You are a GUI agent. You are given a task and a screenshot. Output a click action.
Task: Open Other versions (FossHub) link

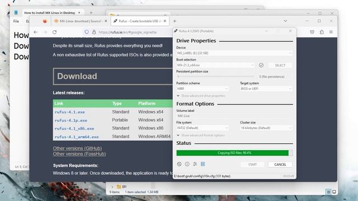pyautogui.click(x=79, y=154)
